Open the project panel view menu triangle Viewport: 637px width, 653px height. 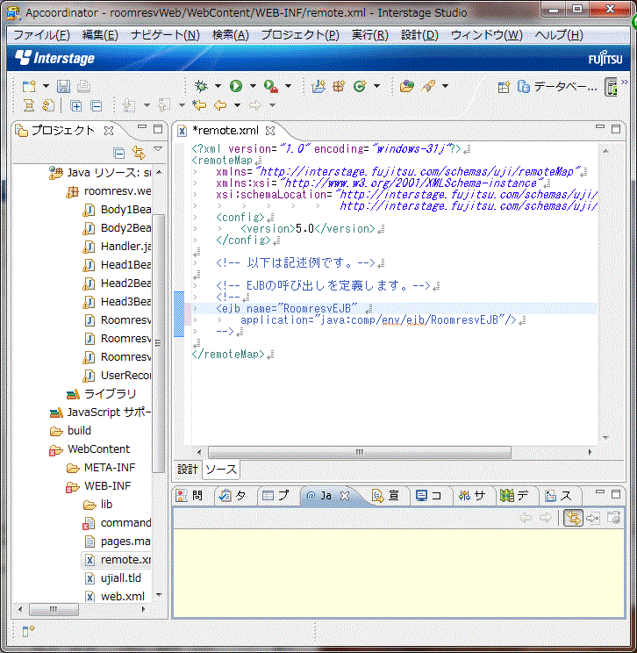pyautogui.click(x=158, y=148)
